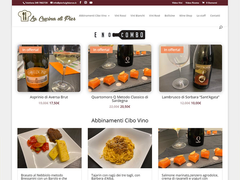Click the Video Vini link
The width and height of the screenshot is (240, 180).
point(177,3)
